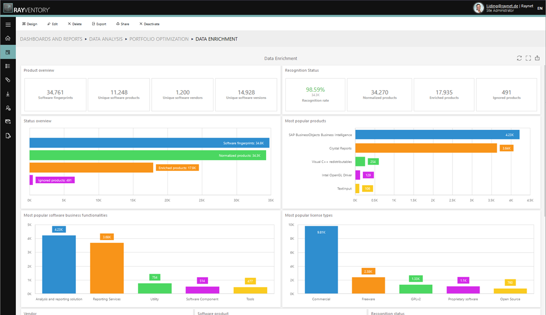
Task: Click Deactivate in the toolbar
Action: [x=149, y=24]
